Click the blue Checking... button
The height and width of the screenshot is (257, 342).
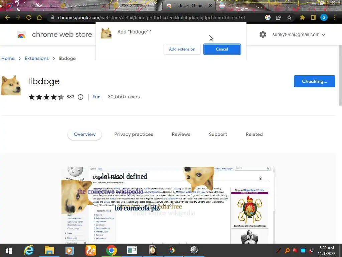315,81
